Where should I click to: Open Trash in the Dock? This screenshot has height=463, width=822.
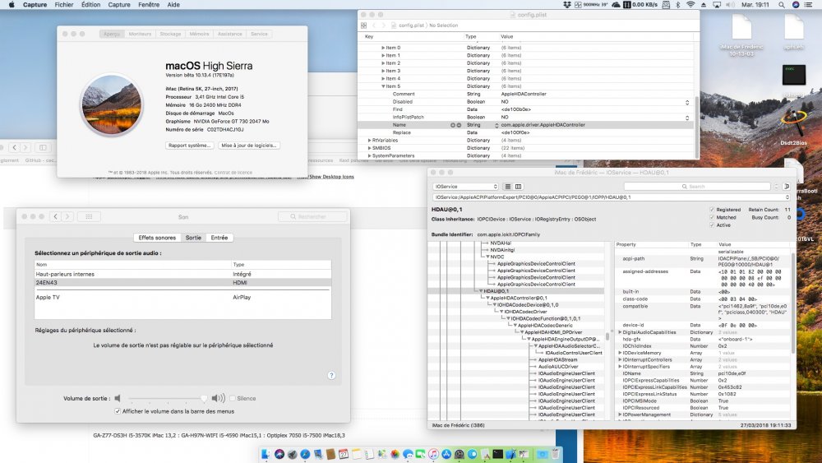(x=556, y=454)
